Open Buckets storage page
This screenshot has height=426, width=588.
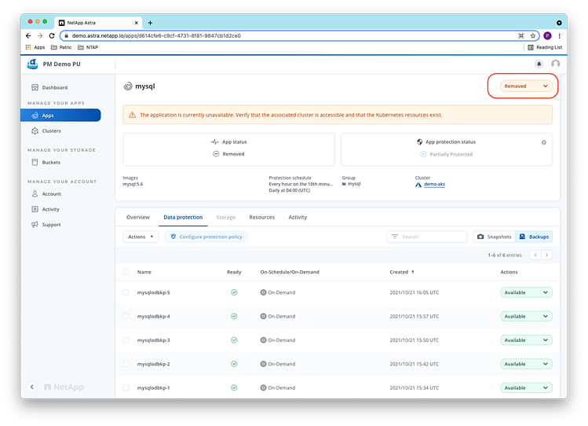pos(51,162)
